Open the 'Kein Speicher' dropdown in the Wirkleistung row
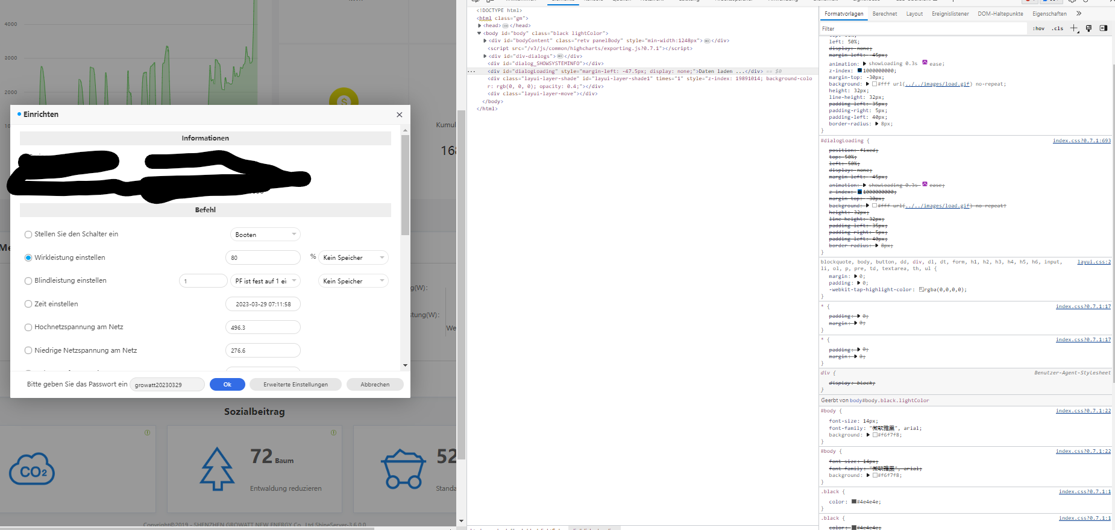Screen dimensions: 1115x530 tap(353, 257)
